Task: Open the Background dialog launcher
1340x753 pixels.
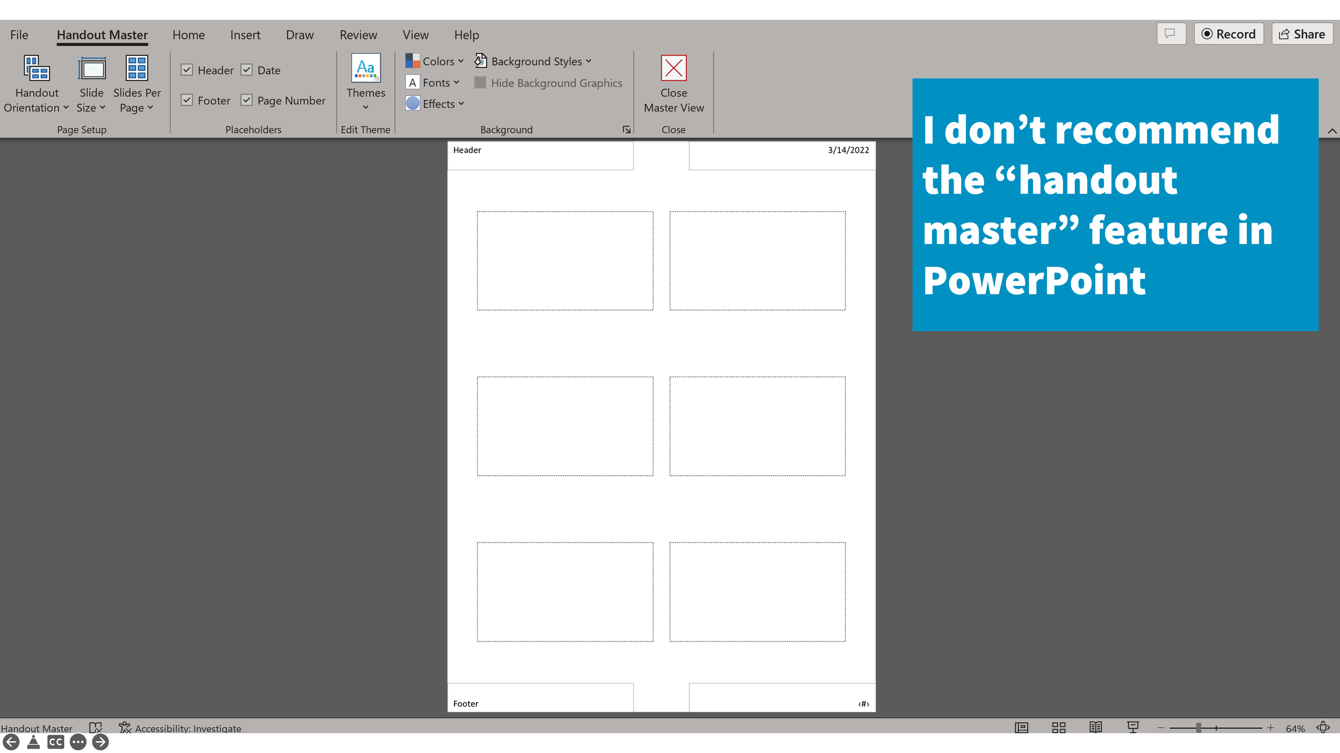Action: coord(626,130)
